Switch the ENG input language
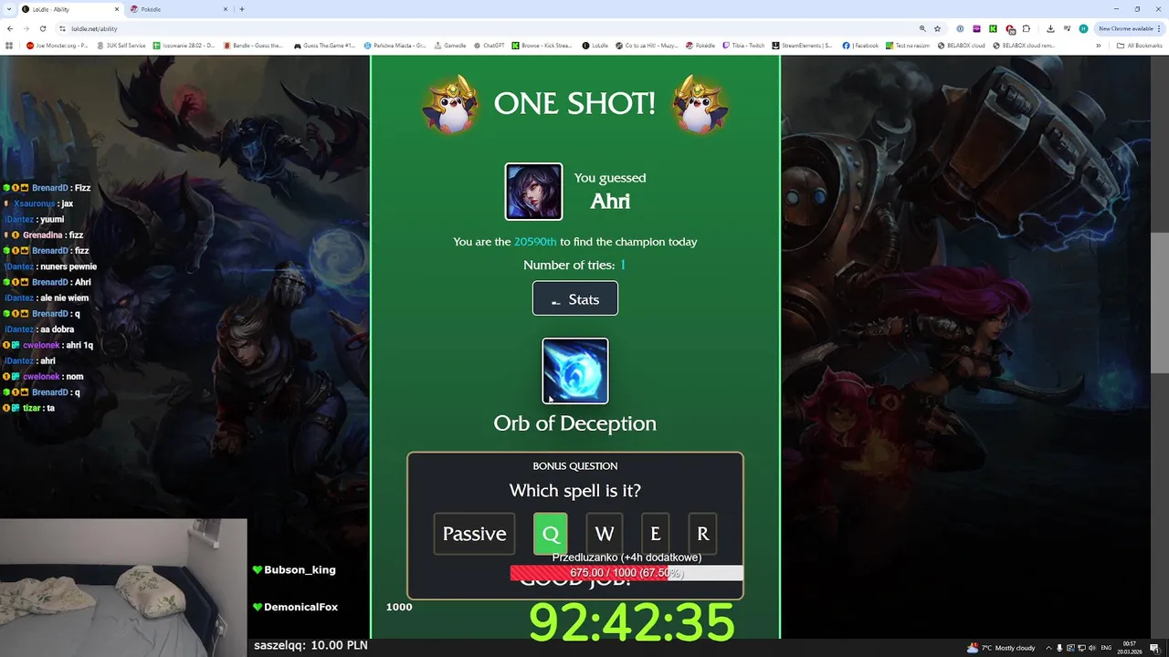The width and height of the screenshot is (1169, 657). (1107, 648)
